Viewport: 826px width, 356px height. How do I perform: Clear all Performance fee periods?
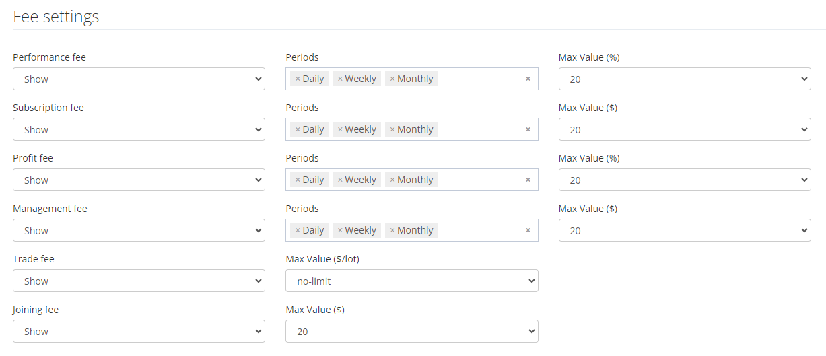(528, 79)
